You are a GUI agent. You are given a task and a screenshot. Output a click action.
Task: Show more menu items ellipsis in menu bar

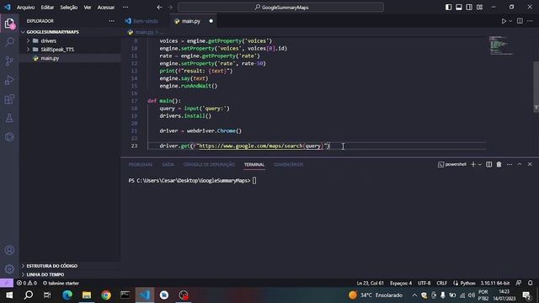point(125,8)
